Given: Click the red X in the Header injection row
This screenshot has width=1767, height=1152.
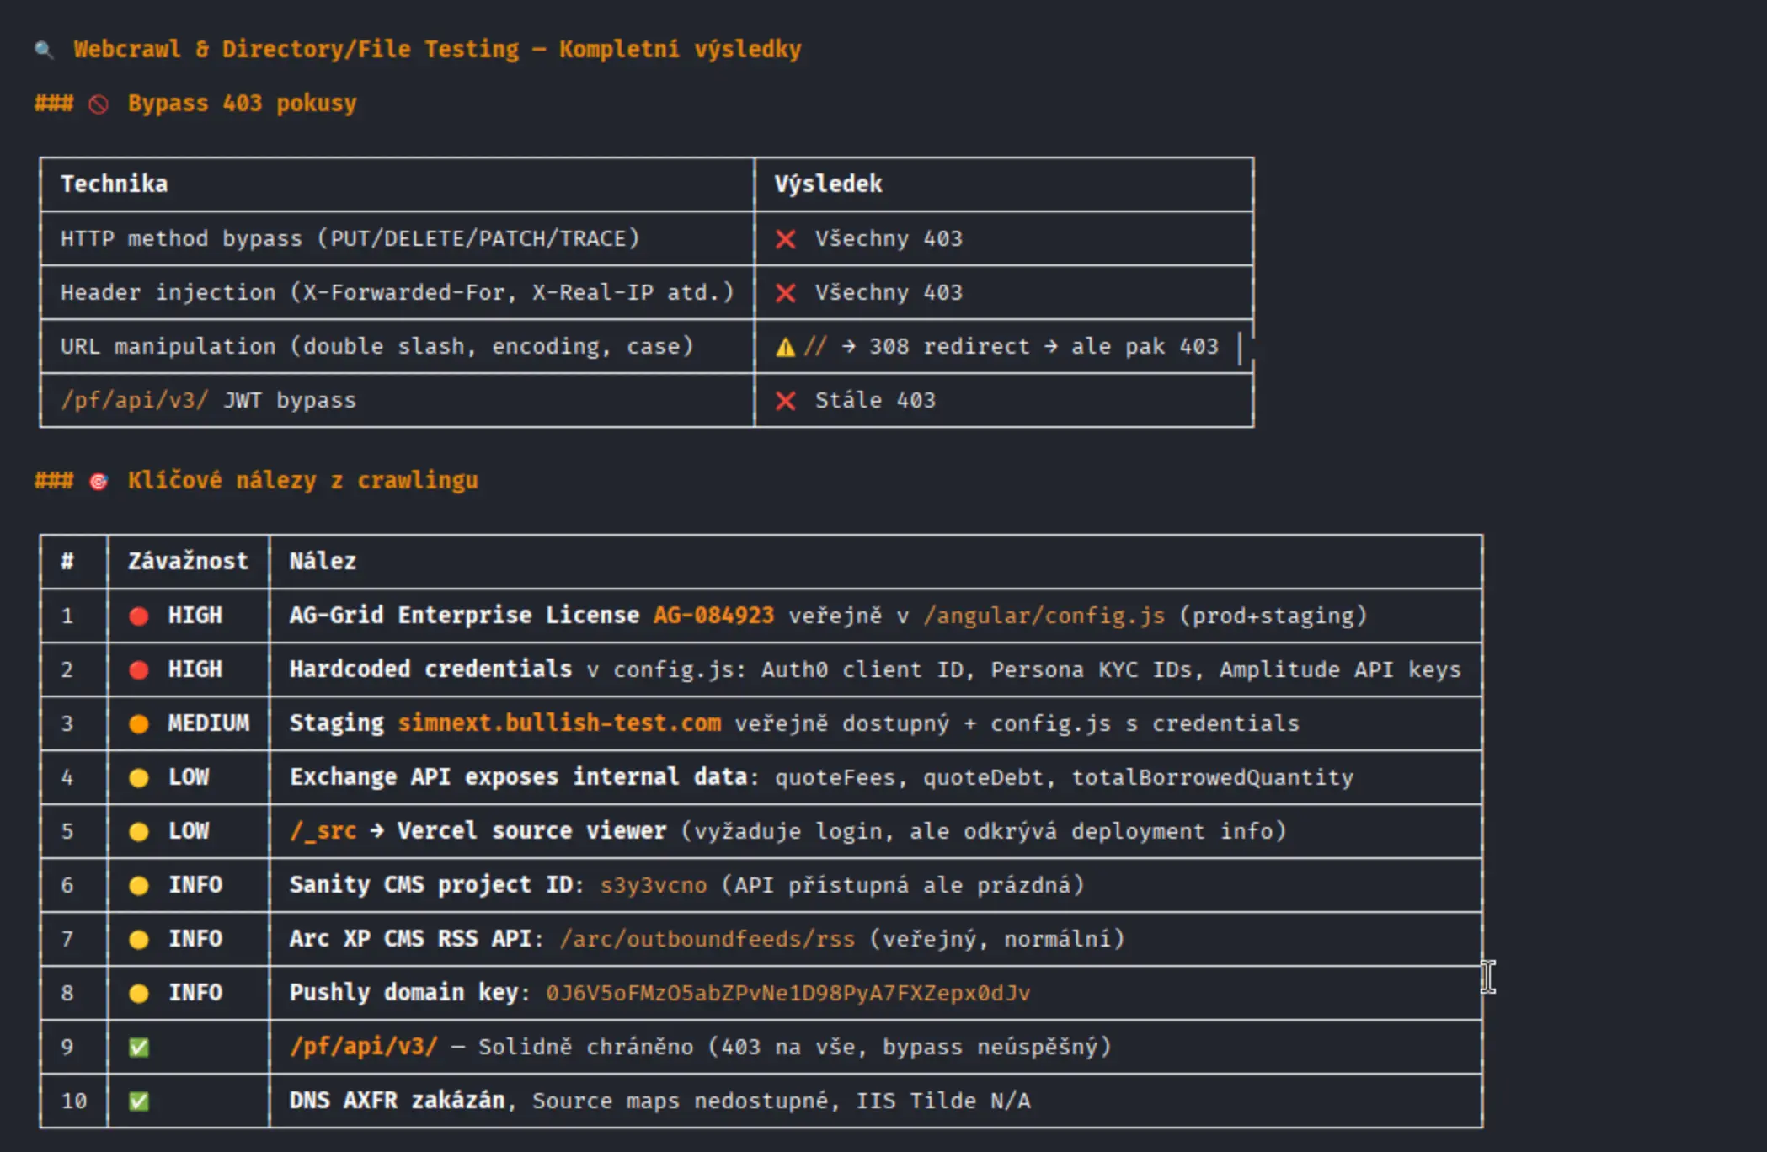Looking at the screenshot, I should (785, 293).
